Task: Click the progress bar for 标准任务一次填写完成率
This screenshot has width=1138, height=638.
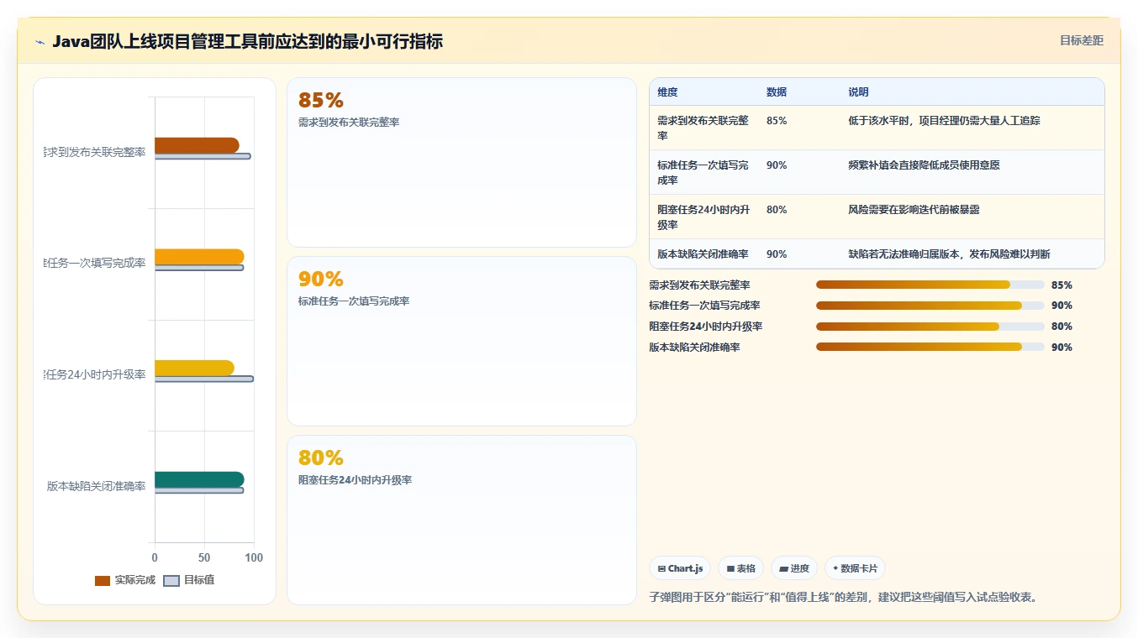Action: (930, 306)
